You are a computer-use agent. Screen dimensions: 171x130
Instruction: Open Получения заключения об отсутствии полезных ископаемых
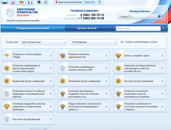(x=140, y=106)
